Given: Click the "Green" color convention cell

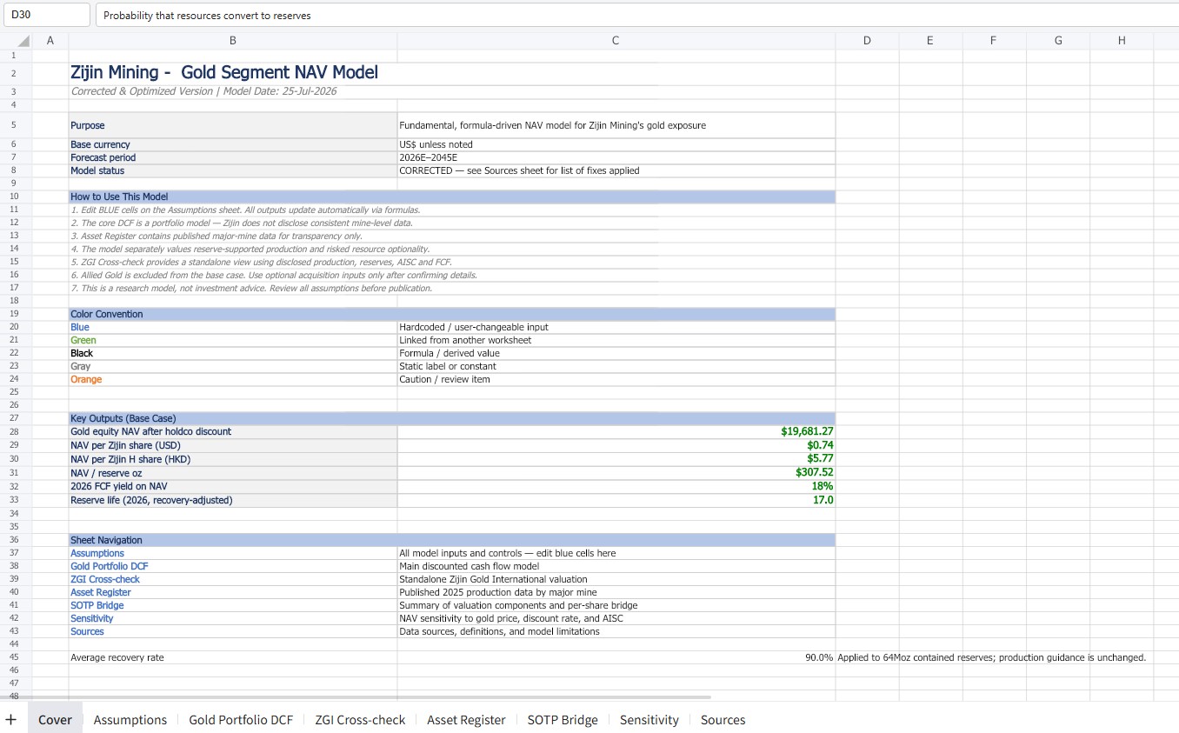Looking at the screenshot, I should coord(233,340).
